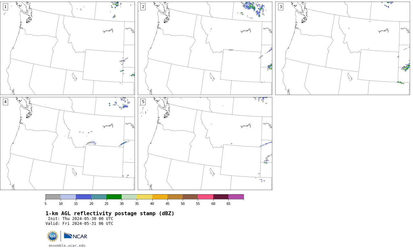Click the colorbar tick label 5
This screenshot has width=413, height=249.
[x=45, y=204]
